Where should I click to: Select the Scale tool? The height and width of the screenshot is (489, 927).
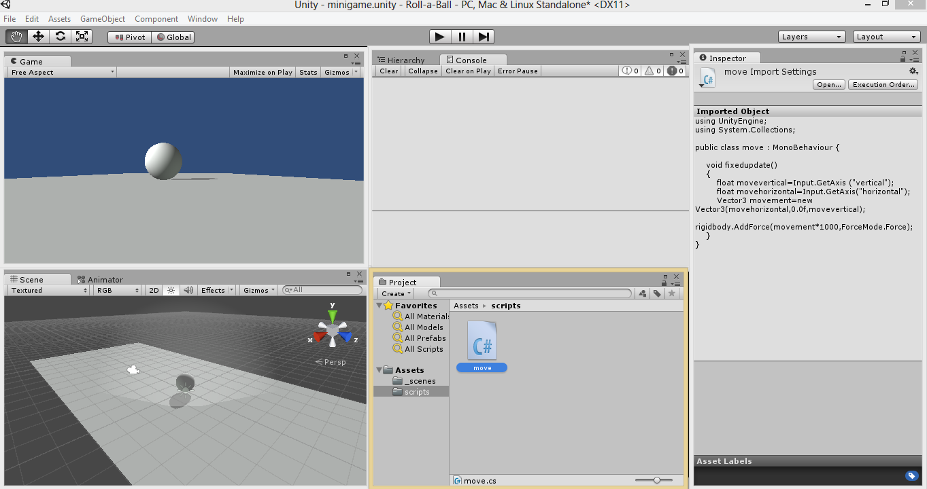[82, 37]
